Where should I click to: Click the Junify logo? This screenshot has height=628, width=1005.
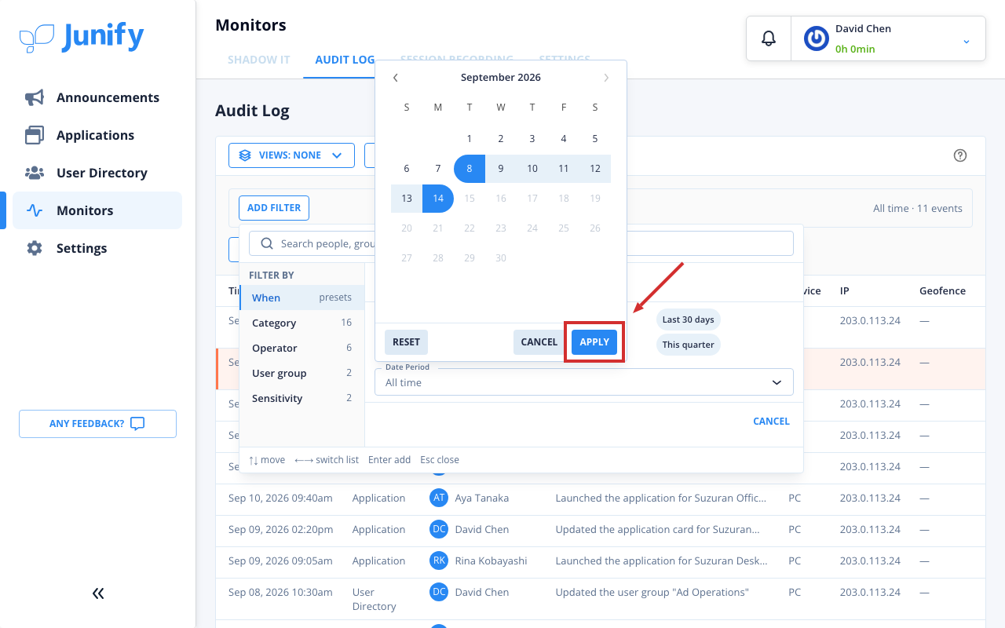(x=82, y=37)
